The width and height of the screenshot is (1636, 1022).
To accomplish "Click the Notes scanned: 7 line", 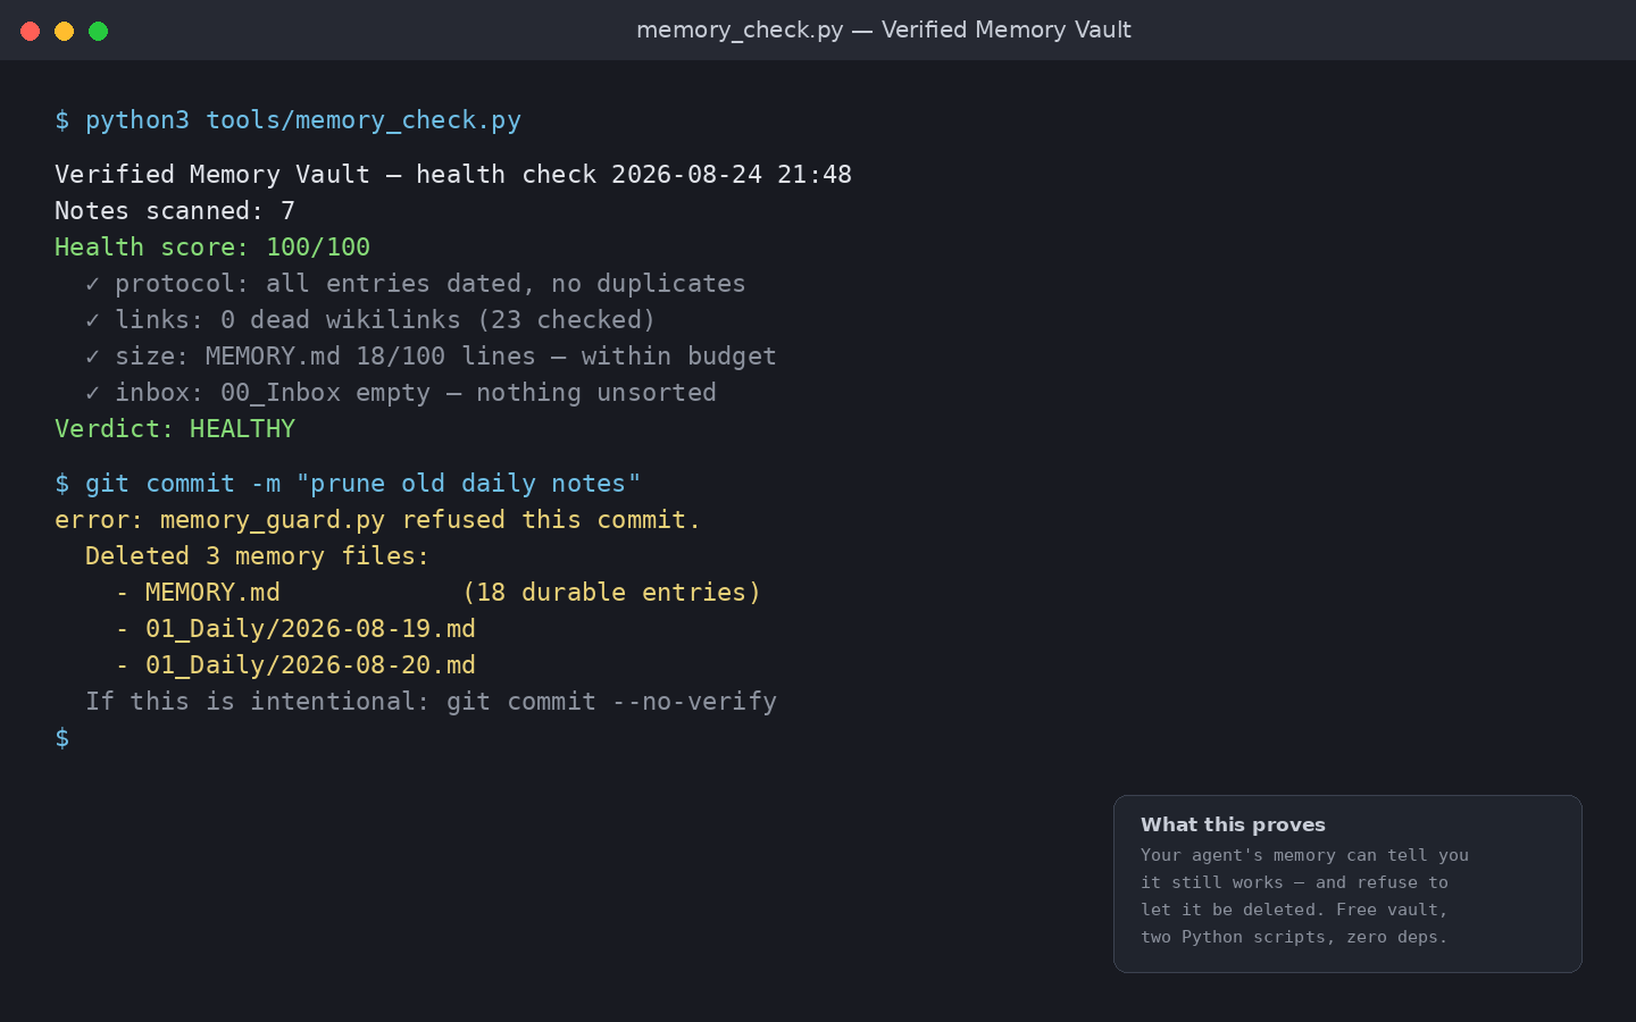I will [174, 211].
